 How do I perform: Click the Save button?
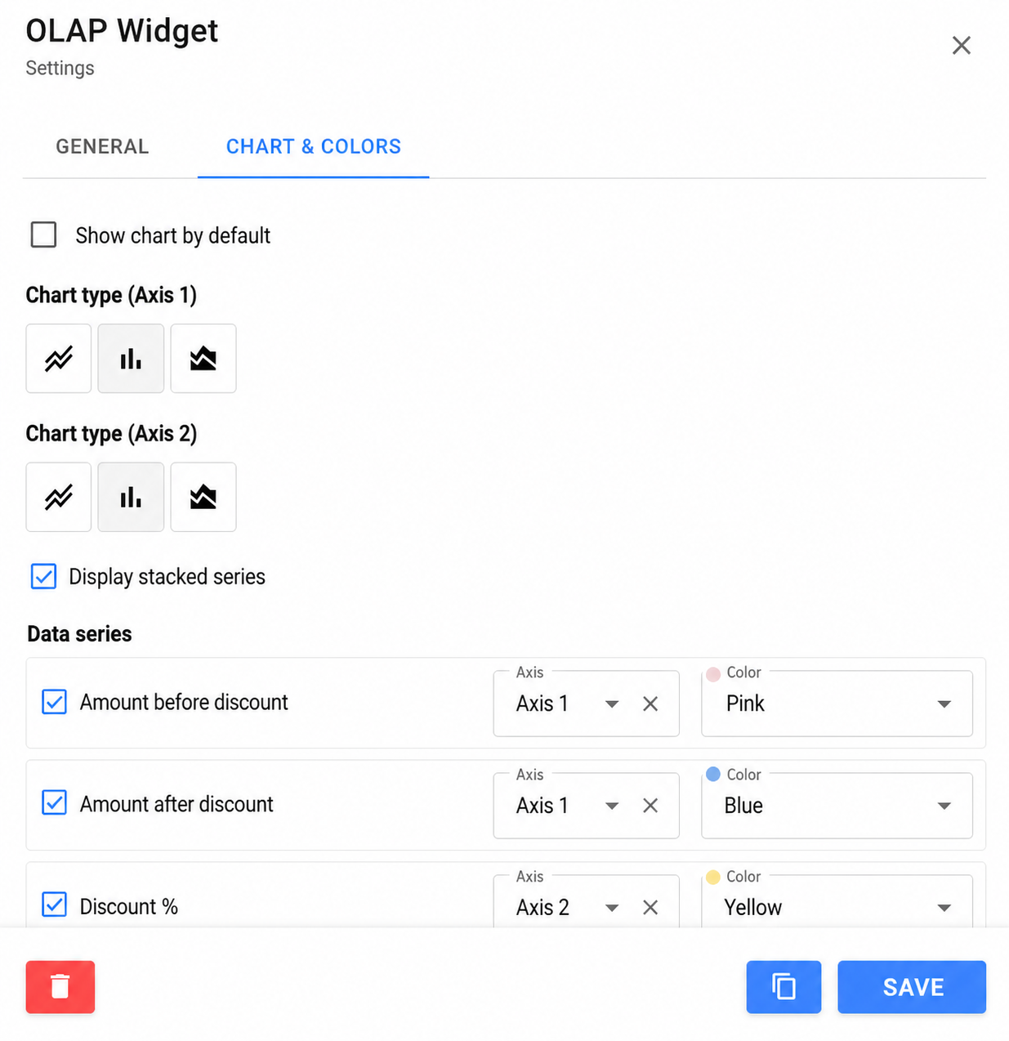click(x=912, y=987)
